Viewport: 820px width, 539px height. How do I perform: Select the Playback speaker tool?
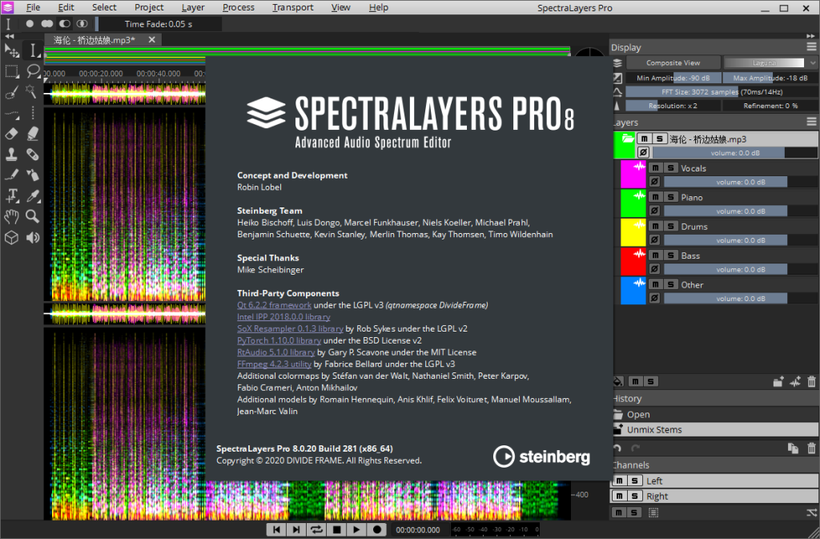32,237
